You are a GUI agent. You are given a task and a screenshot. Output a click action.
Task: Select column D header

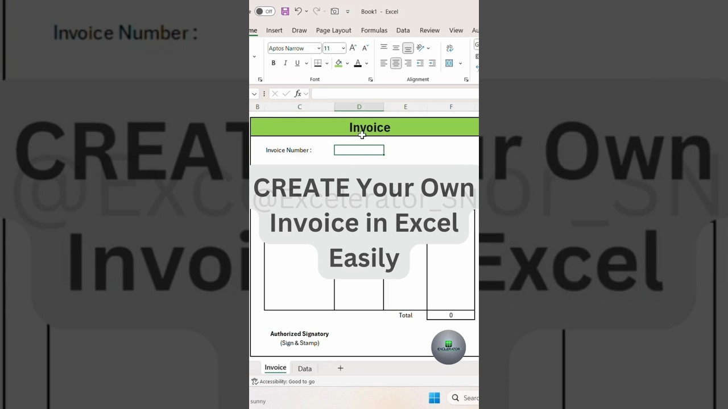(359, 107)
